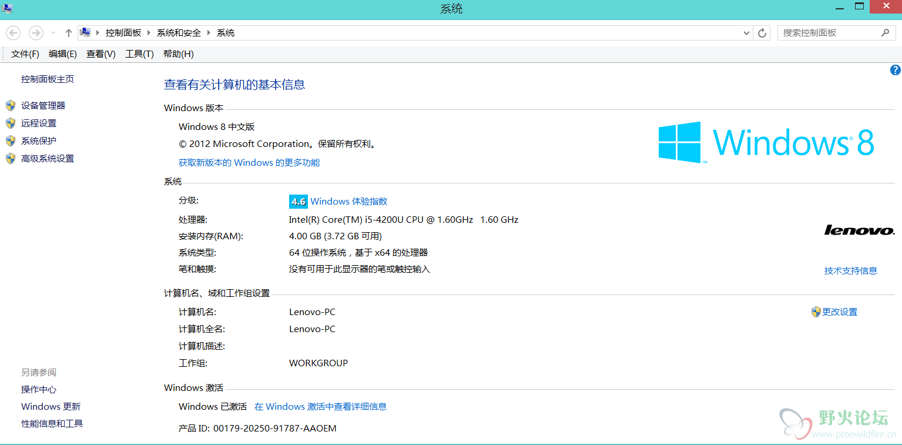Image resolution: width=902 pixels, height=445 pixels.
Task: Expand the chevron after 控制面板 breadcrumb
Action: 149,33
